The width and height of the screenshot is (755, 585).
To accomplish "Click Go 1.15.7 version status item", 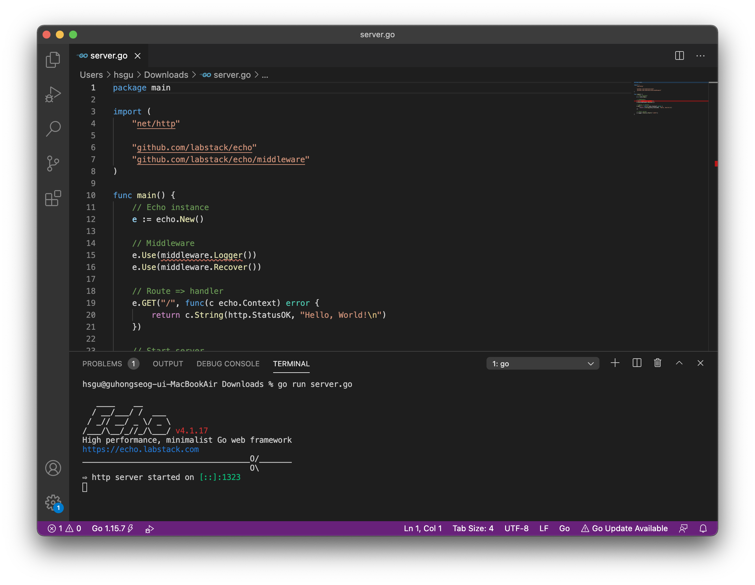I will (112, 528).
